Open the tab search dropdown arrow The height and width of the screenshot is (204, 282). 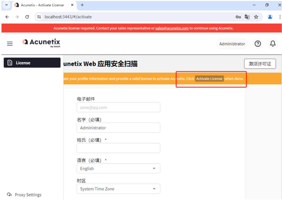click(7, 5)
